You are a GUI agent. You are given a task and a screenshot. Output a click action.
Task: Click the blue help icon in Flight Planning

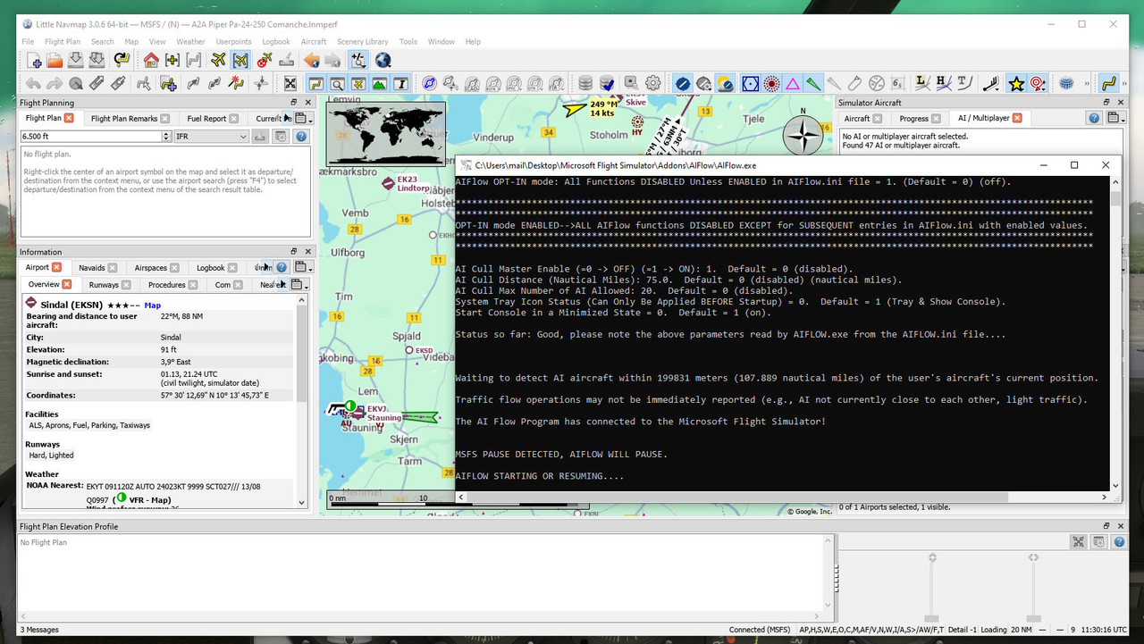pyautogui.click(x=301, y=137)
